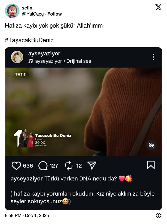Click the ayseyaziyor caption username
This screenshot has height=224, width=167.
pos(27,179)
